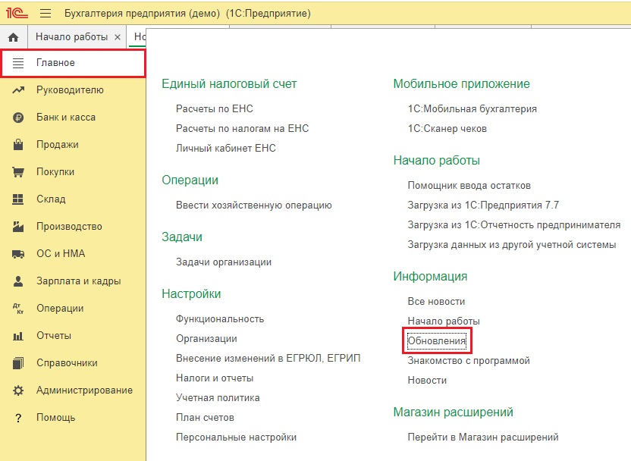Viewport: 631px width, 461px height.
Task: Open Расчеты по ЕНС
Action: click(x=215, y=109)
